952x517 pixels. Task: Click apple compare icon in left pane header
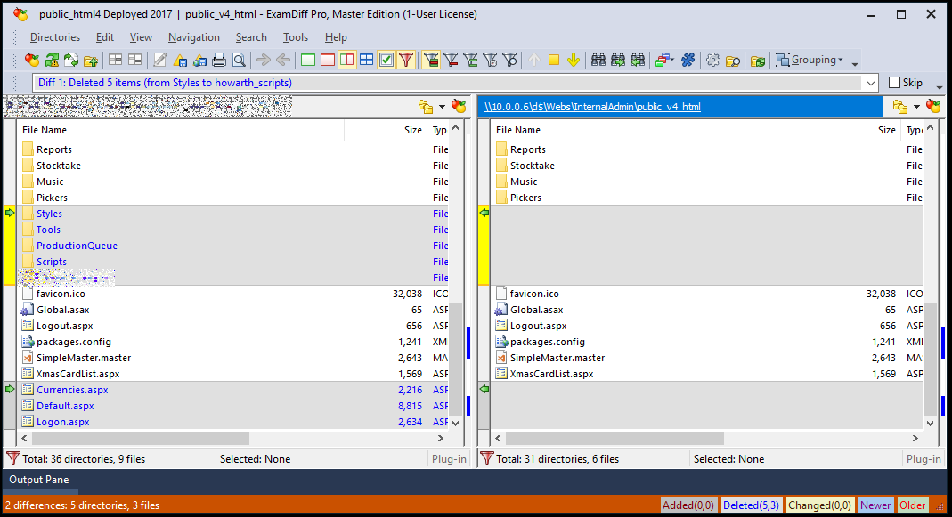(x=459, y=107)
